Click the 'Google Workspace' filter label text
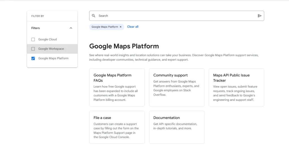 51,49
